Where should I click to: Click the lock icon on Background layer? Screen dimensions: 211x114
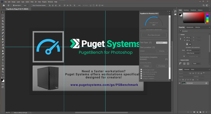click(206, 83)
